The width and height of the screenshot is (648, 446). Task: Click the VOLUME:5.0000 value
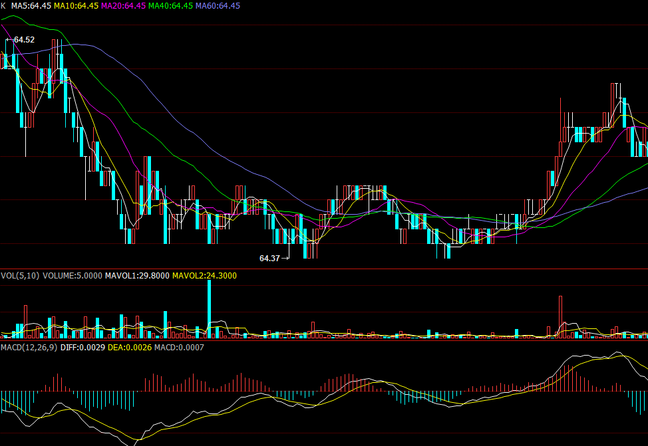pos(73,275)
